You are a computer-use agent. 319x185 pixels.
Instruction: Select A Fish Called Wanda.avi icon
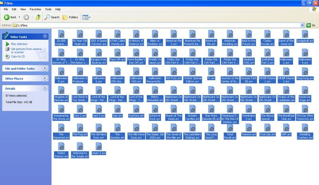[117, 34]
